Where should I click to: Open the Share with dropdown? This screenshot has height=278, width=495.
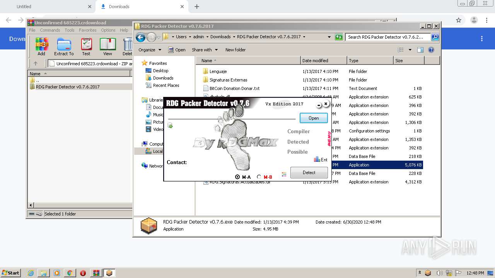click(205, 50)
